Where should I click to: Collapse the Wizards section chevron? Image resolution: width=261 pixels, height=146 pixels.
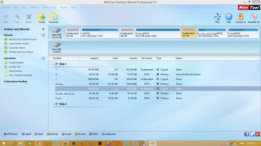[43, 35]
